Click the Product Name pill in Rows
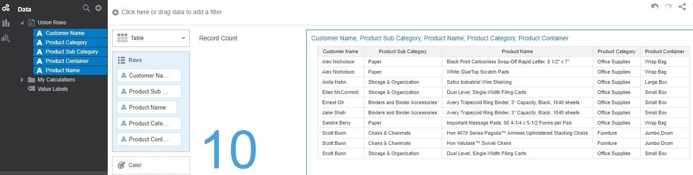The width and height of the screenshot is (693, 175). (x=147, y=107)
